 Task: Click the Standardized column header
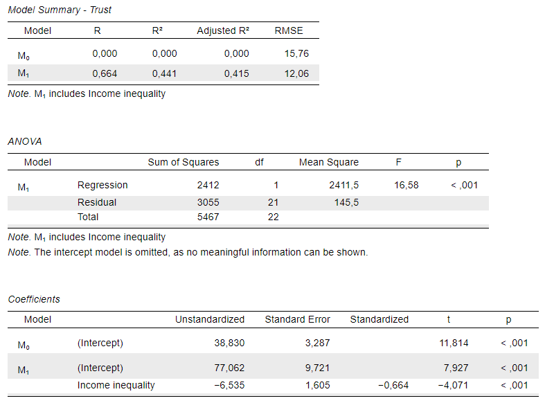tap(379, 319)
